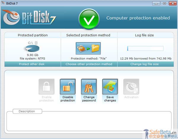Click the greyed Activation icon

pos(131,87)
